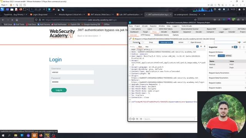Open the message editor hamburger menu icon
The image size is (246, 138).
point(204,46)
